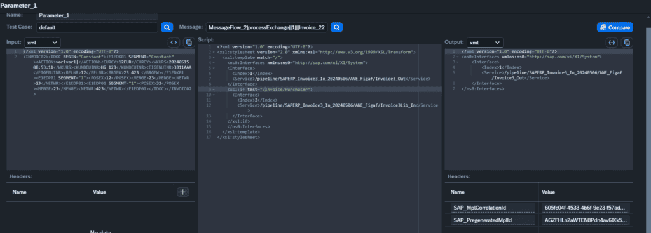Collapse the Interface fold on script line 10
Viewport: 651px width, 233px height.
(x=214, y=95)
